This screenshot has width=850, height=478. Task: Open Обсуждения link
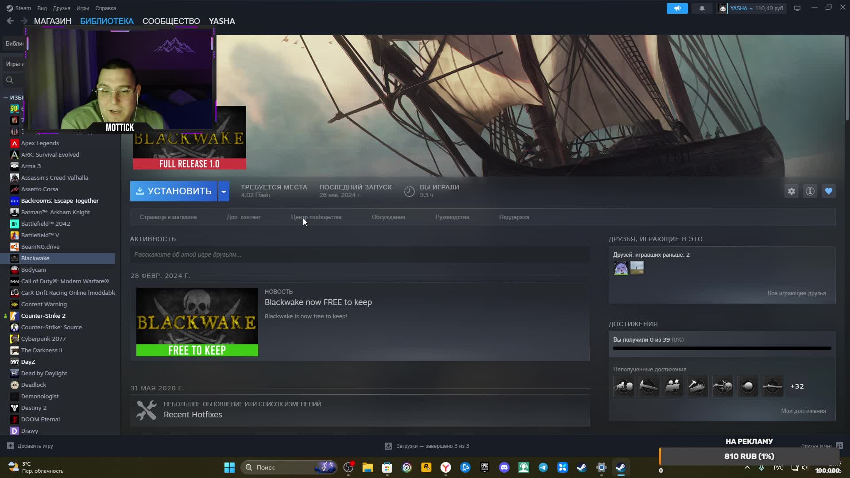pos(388,217)
